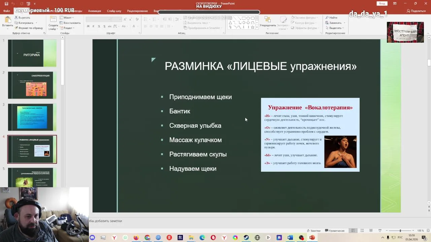Select the rectangle shape in shapes gallery
This screenshot has width=431, height=242.
243,18
